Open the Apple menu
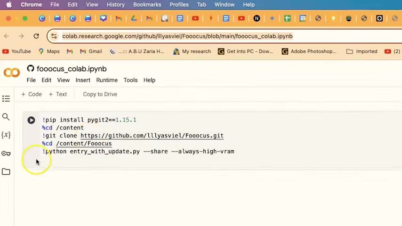 click(9, 5)
